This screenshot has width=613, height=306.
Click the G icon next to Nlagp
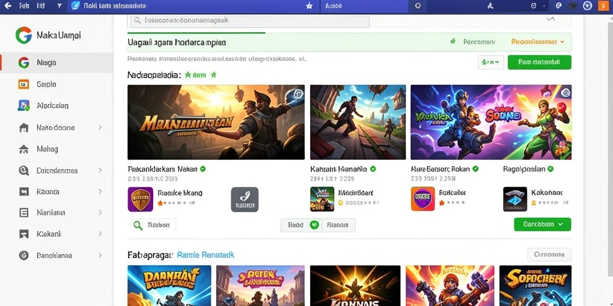coord(24,62)
